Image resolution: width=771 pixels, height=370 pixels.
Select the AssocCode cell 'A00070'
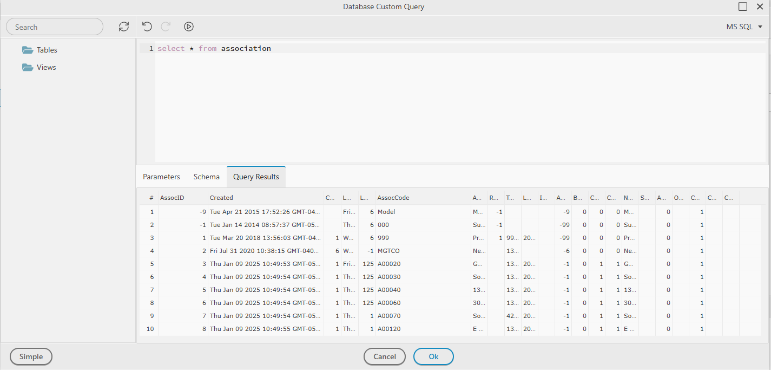pyautogui.click(x=423, y=316)
